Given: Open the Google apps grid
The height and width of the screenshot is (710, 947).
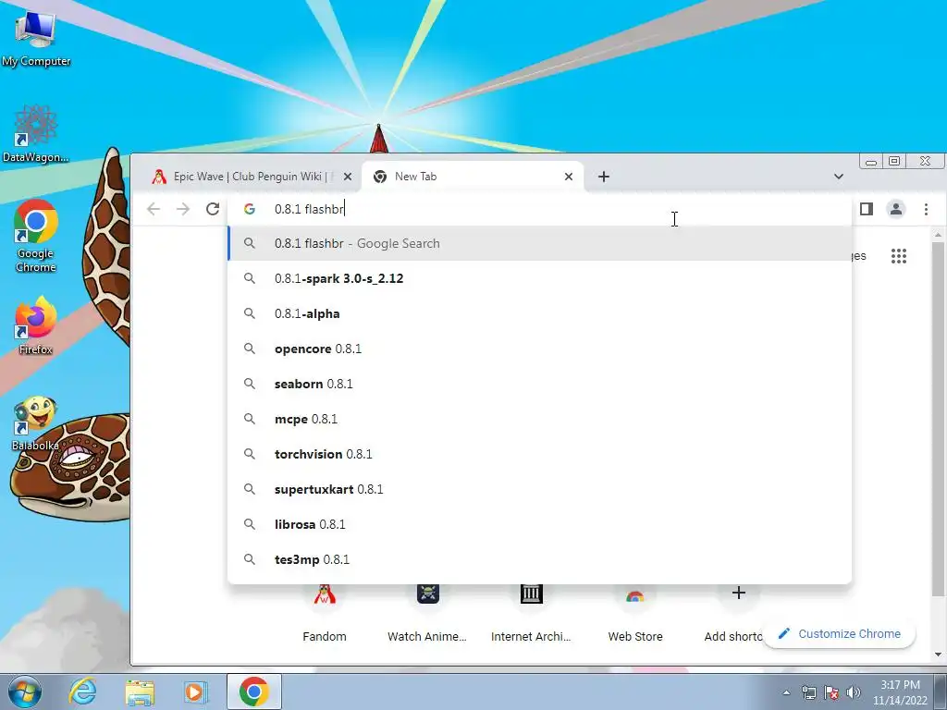Looking at the screenshot, I should 899,256.
